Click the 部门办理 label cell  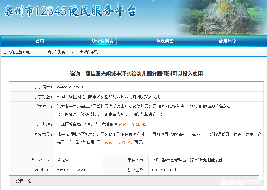[x=32, y=124]
